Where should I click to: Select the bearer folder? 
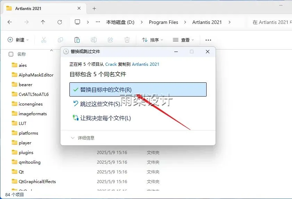[22, 85]
